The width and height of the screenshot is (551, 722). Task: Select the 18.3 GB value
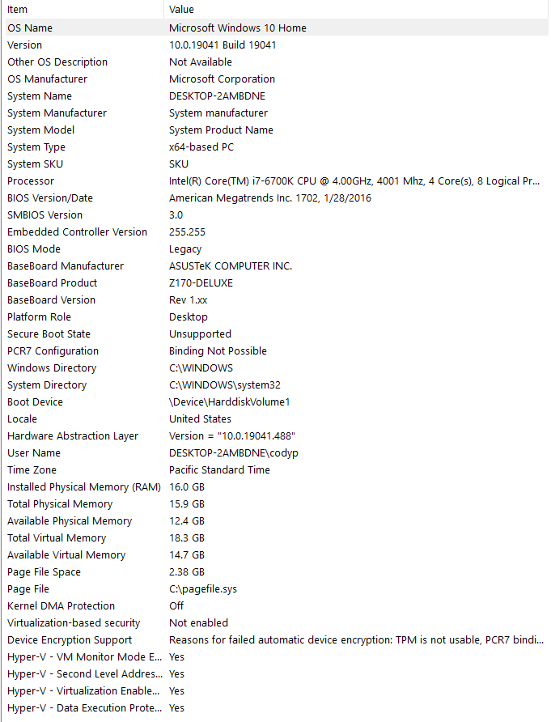click(186, 538)
